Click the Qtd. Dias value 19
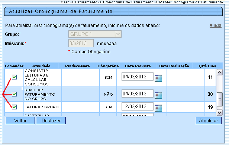Viewport: 229px width, 146px height. [x=210, y=107]
